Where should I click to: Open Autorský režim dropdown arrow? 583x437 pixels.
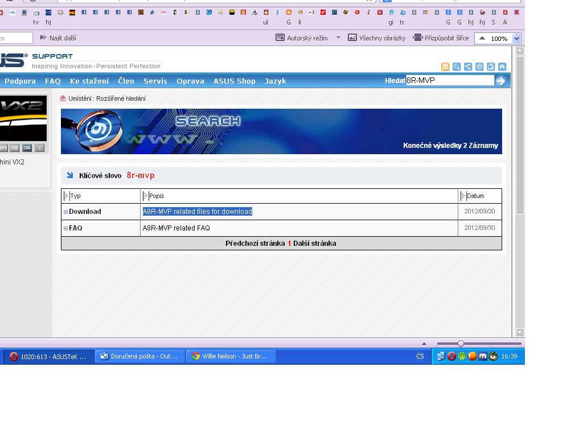point(338,38)
